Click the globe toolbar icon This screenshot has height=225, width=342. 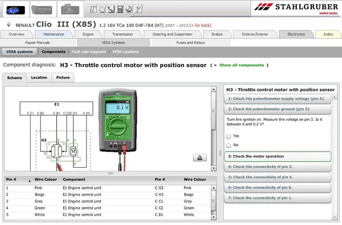(129, 9)
